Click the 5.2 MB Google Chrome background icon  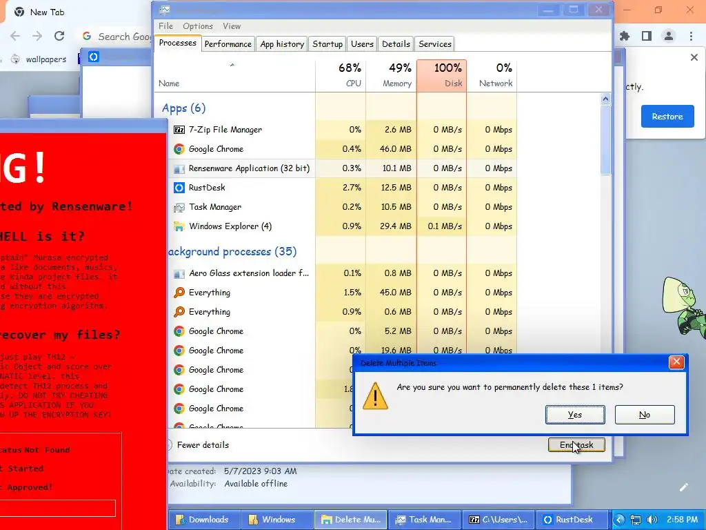coord(179,331)
